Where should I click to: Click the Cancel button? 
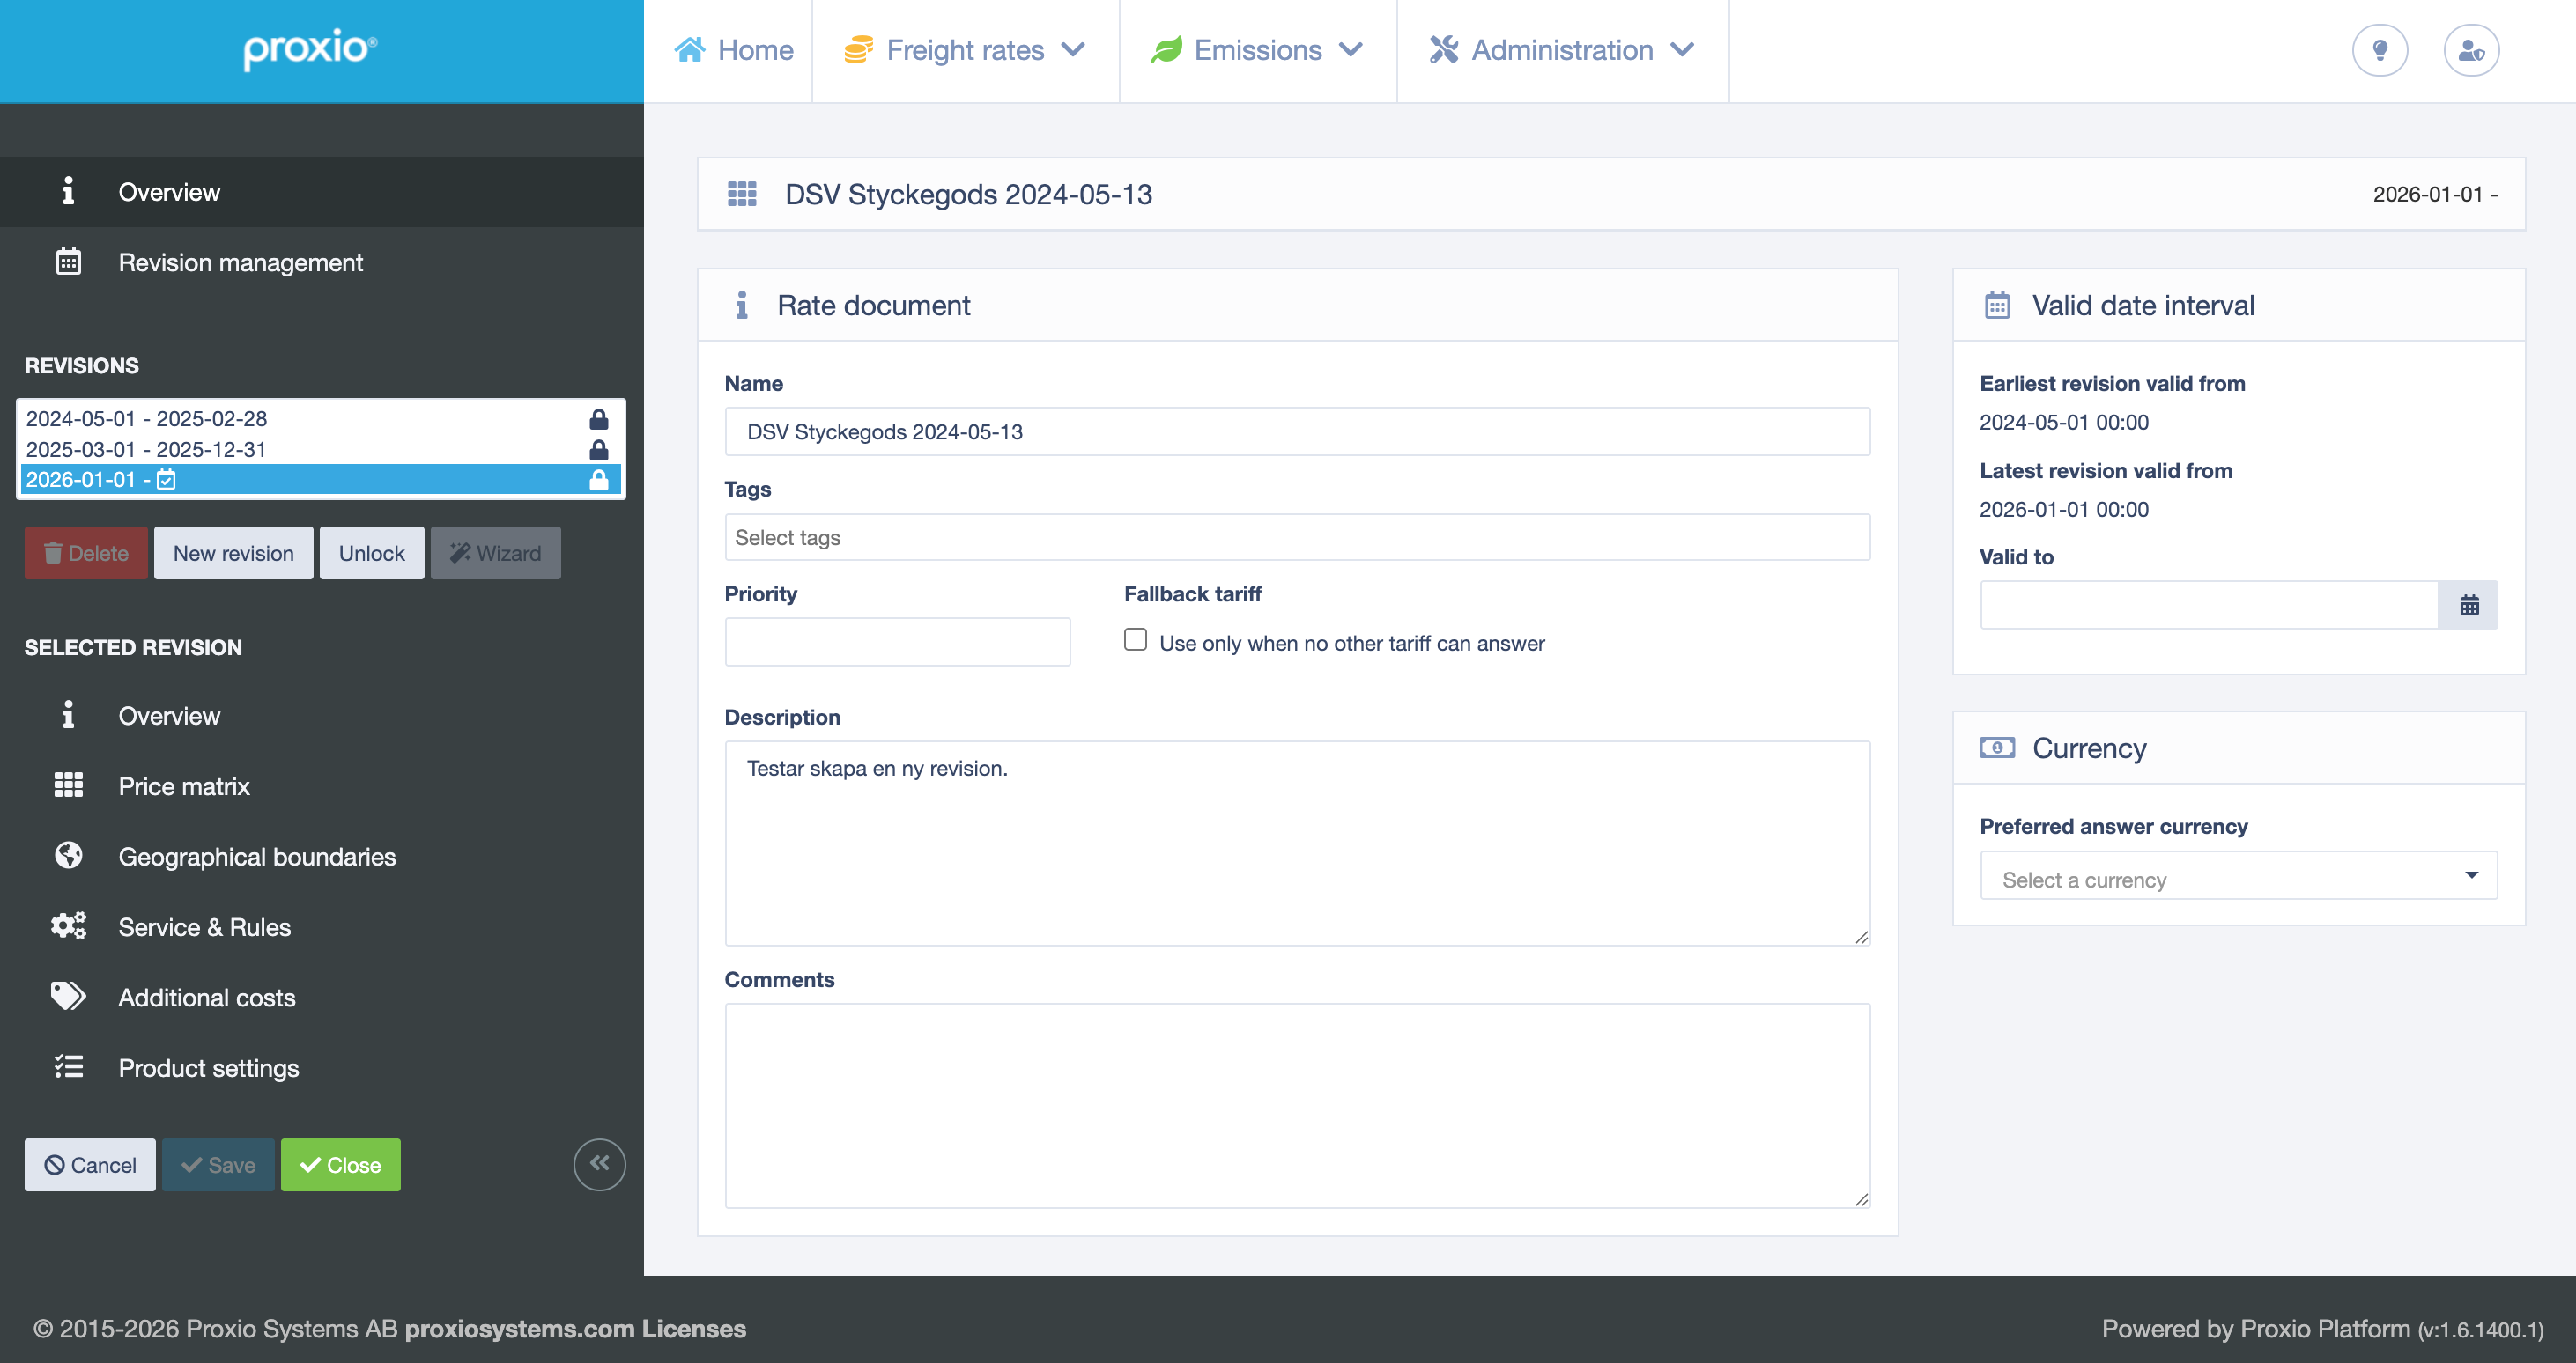90,1165
